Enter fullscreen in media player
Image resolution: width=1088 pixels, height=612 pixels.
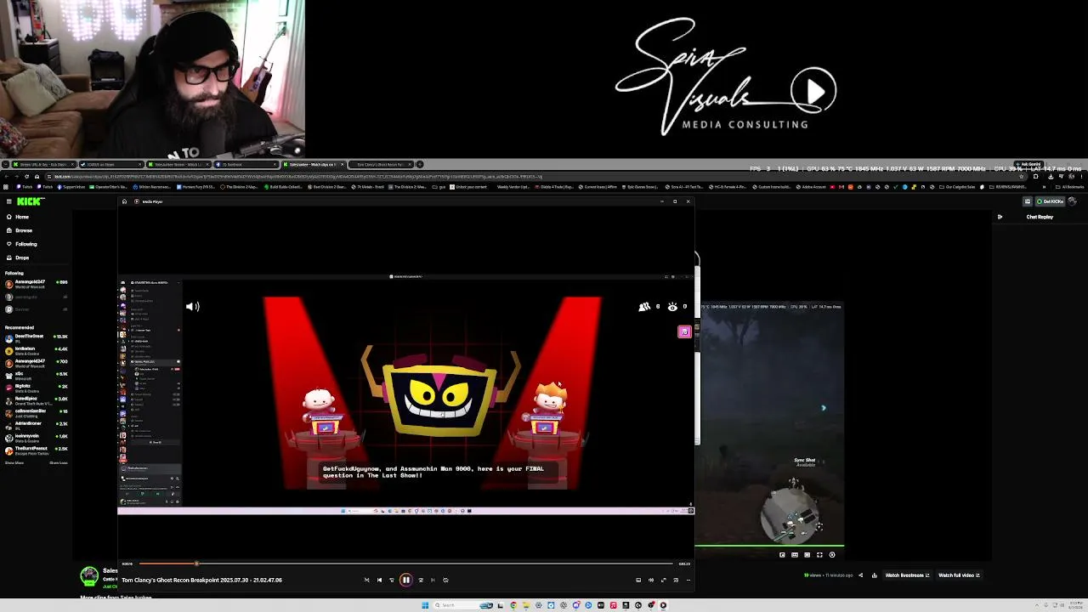[x=664, y=580]
